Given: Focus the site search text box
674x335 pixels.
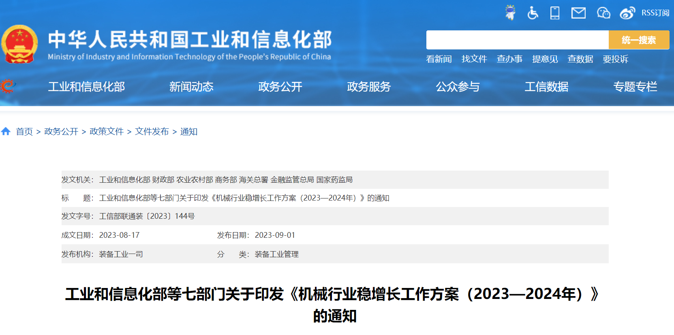Looking at the screenshot, I should (x=517, y=40).
